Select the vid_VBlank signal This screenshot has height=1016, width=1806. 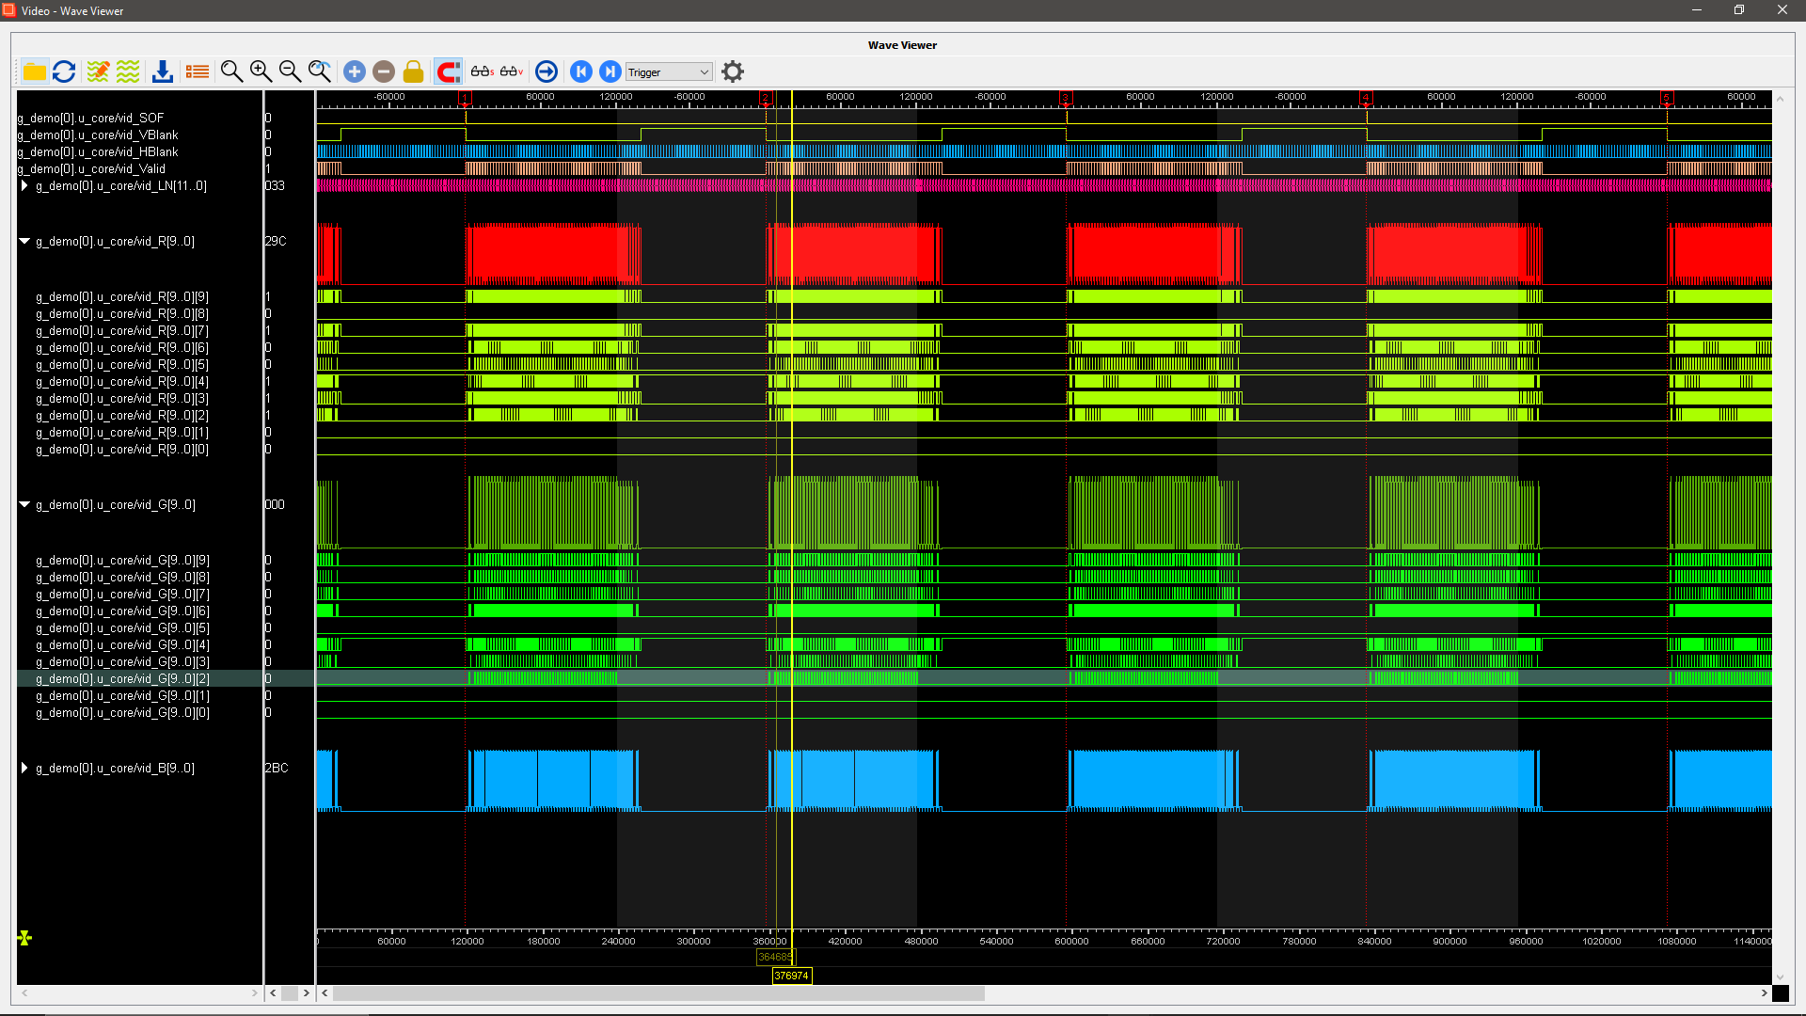click(x=98, y=135)
